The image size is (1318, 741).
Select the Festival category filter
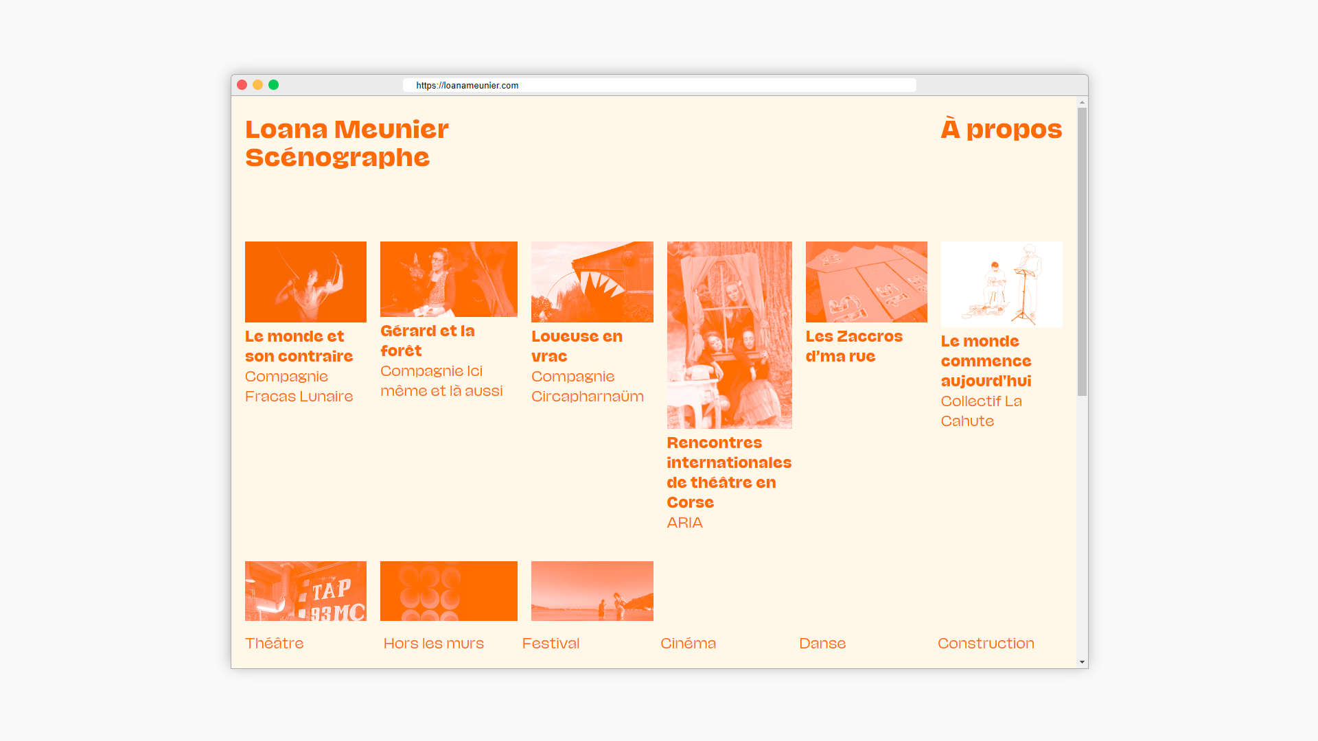551,644
